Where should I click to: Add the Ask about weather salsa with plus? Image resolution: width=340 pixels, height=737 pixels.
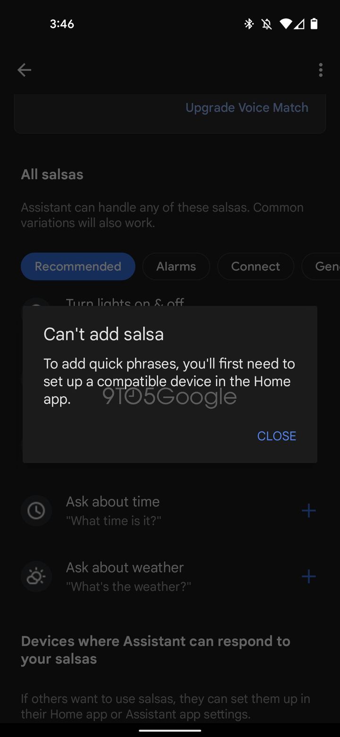tap(309, 576)
